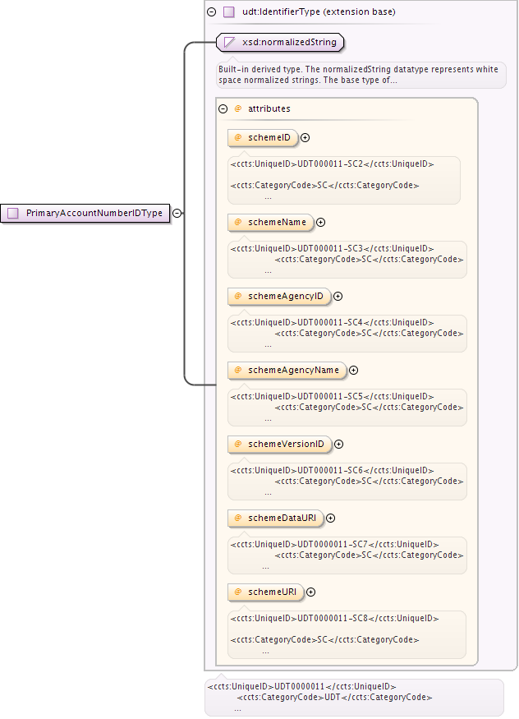Click the CategoryCode UDT annotation line
The height and width of the screenshot is (719, 519).
click(334, 697)
